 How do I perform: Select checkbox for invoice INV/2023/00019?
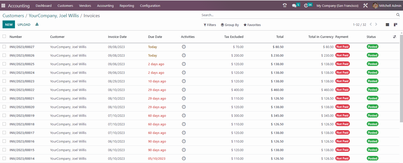(x=4, y=115)
